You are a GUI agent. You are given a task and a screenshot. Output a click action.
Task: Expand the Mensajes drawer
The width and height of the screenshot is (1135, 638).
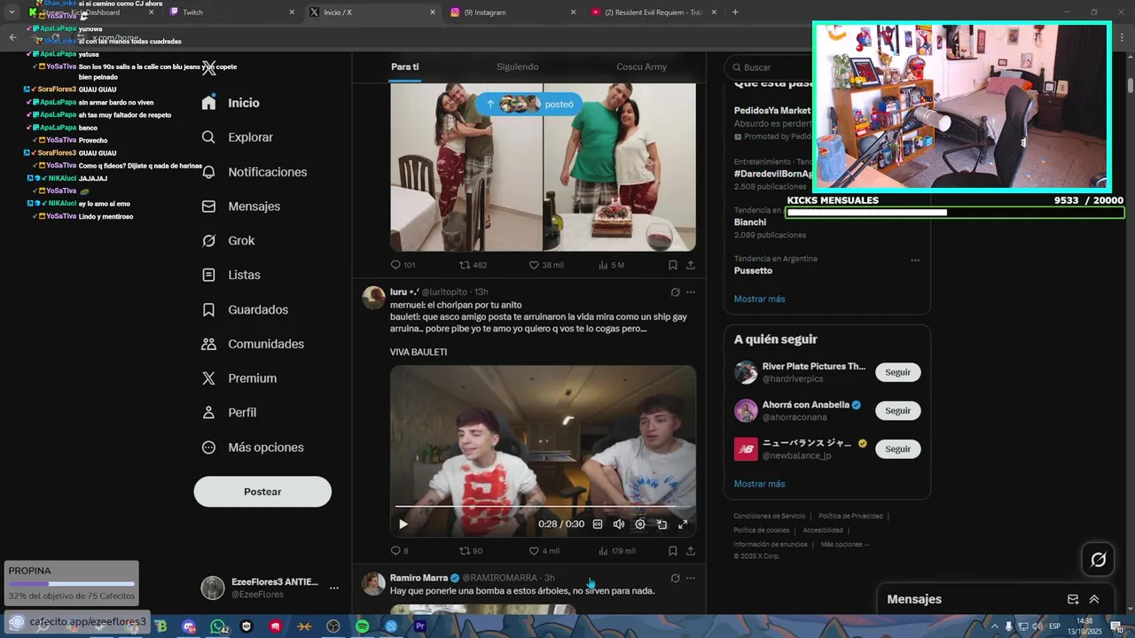[x=1094, y=600]
